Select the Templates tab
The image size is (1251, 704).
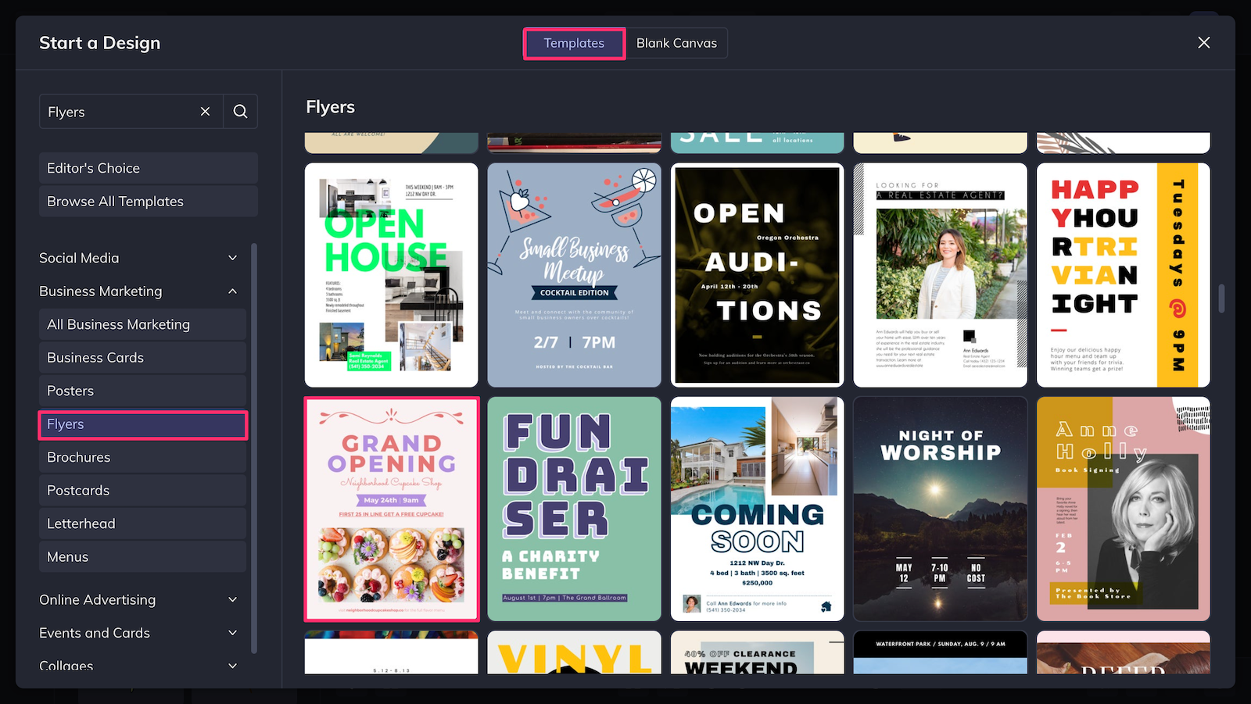click(573, 43)
